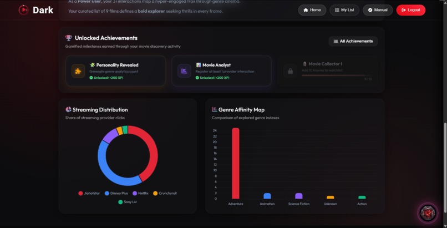The width and height of the screenshot is (447, 228).
Task: Click the purple Netflix donut segment
Action: click(x=110, y=136)
